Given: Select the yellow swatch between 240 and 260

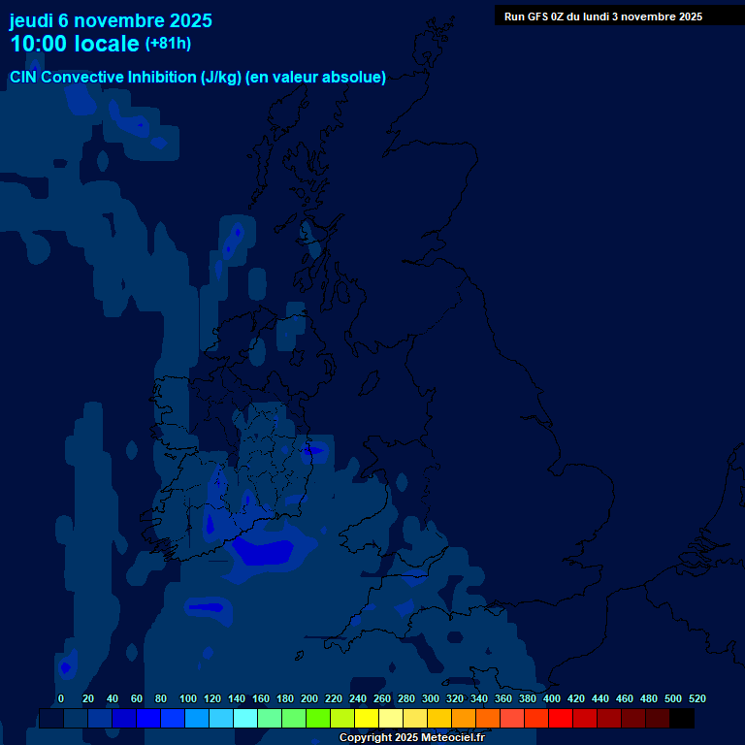Looking at the screenshot, I should (367, 718).
